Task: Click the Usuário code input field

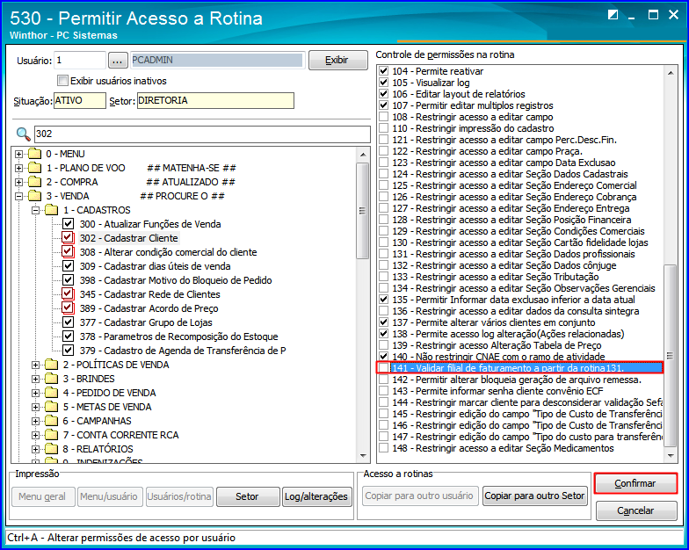Action: point(79,60)
